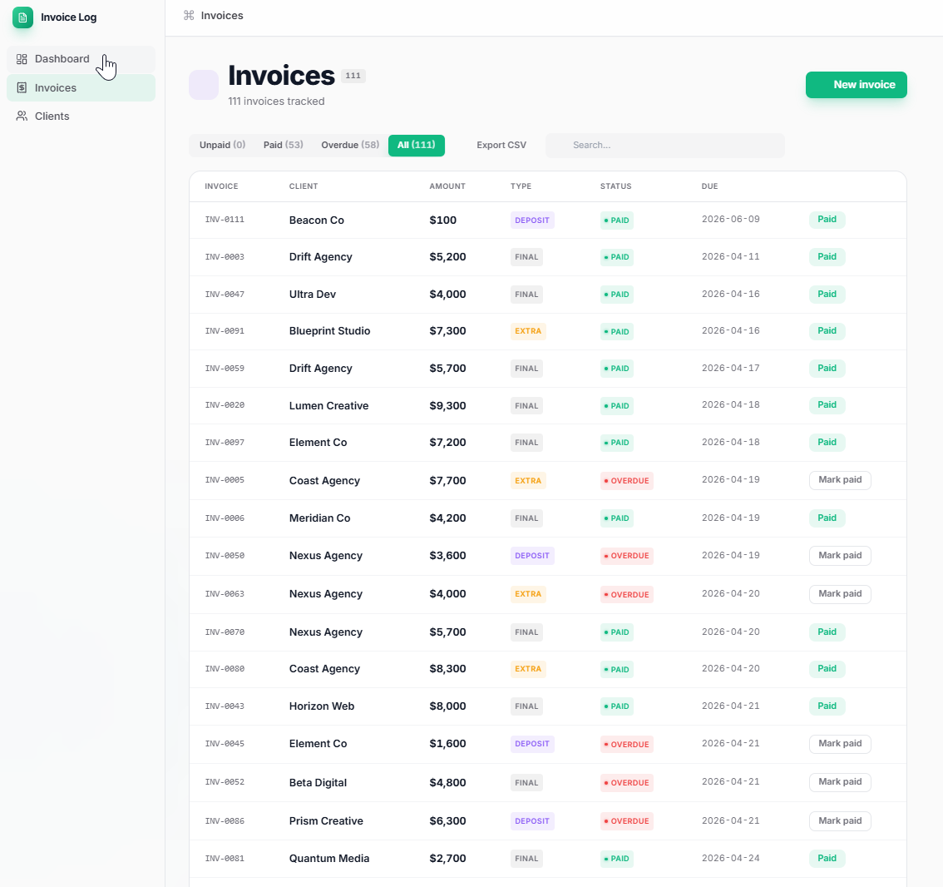Click client name Ultra Dev

coord(312,295)
